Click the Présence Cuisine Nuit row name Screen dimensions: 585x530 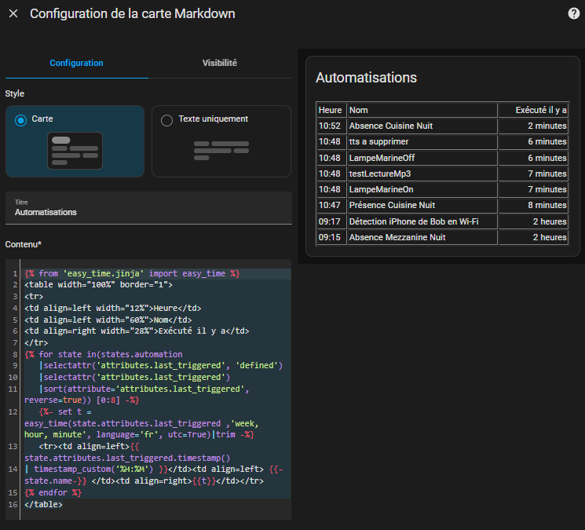coord(392,205)
